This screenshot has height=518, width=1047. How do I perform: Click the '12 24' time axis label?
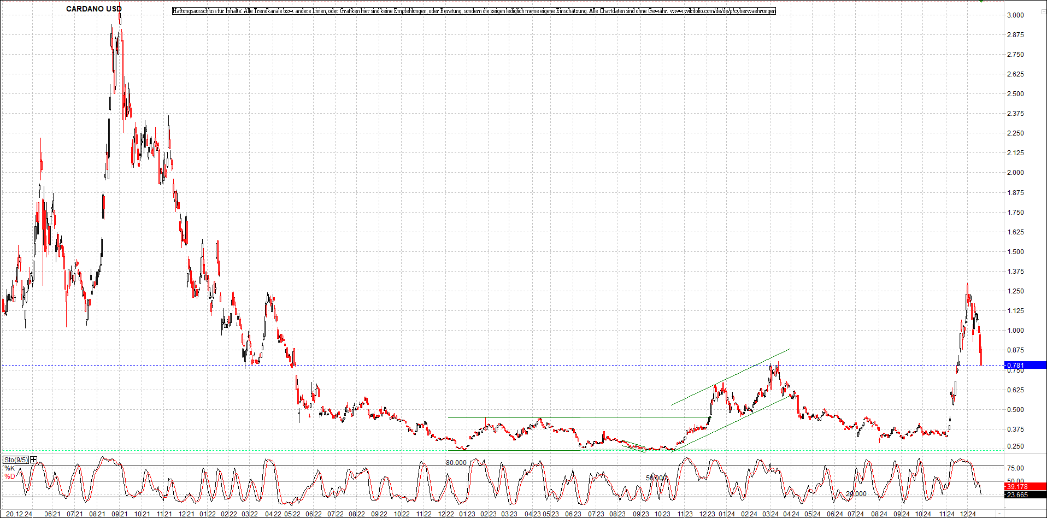pyautogui.click(x=968, y=514)
